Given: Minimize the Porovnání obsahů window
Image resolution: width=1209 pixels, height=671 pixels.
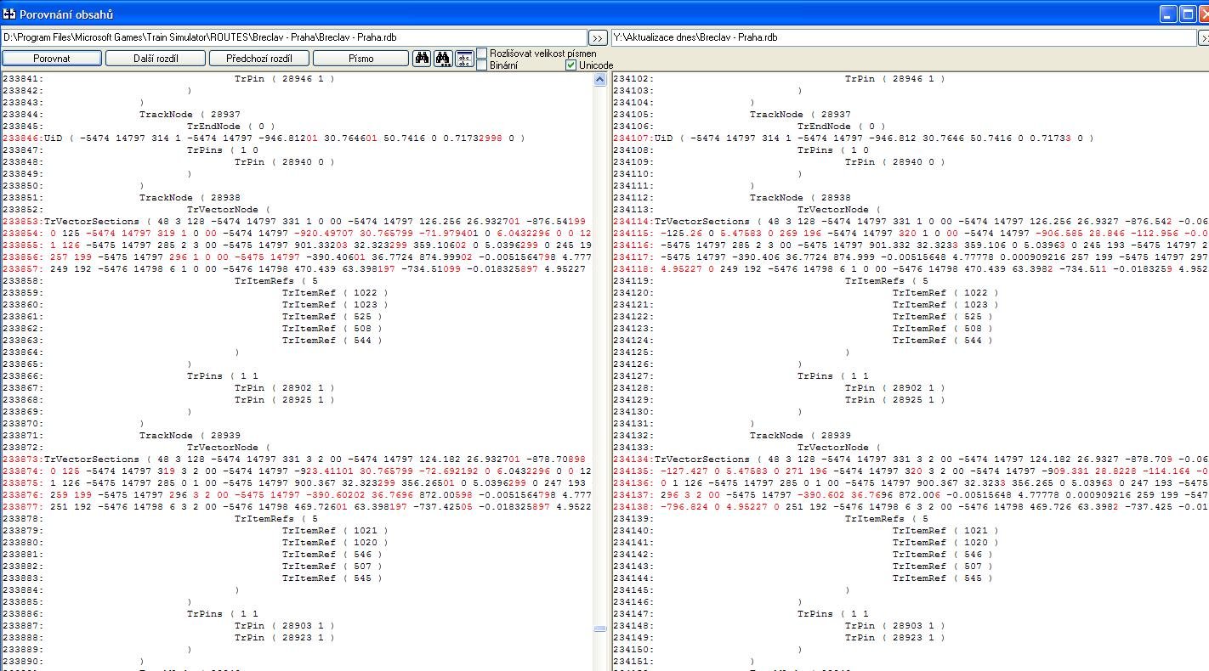Looking at the screenshot, I should click(x=1166, y=14).
